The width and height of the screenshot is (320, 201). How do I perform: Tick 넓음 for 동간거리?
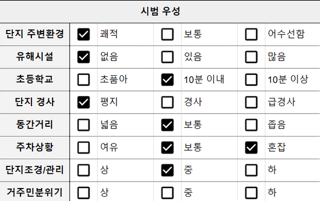click(x=83, y=125)
